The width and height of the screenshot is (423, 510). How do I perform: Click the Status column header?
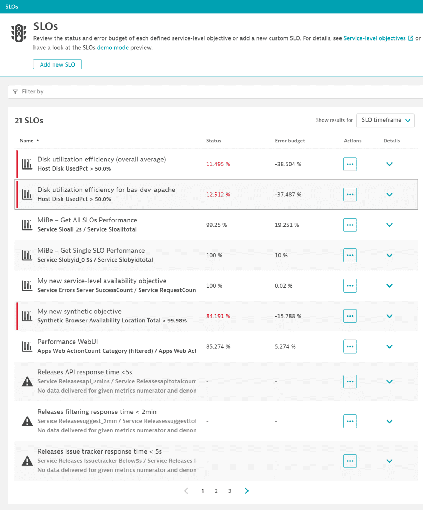click(214, 141)
